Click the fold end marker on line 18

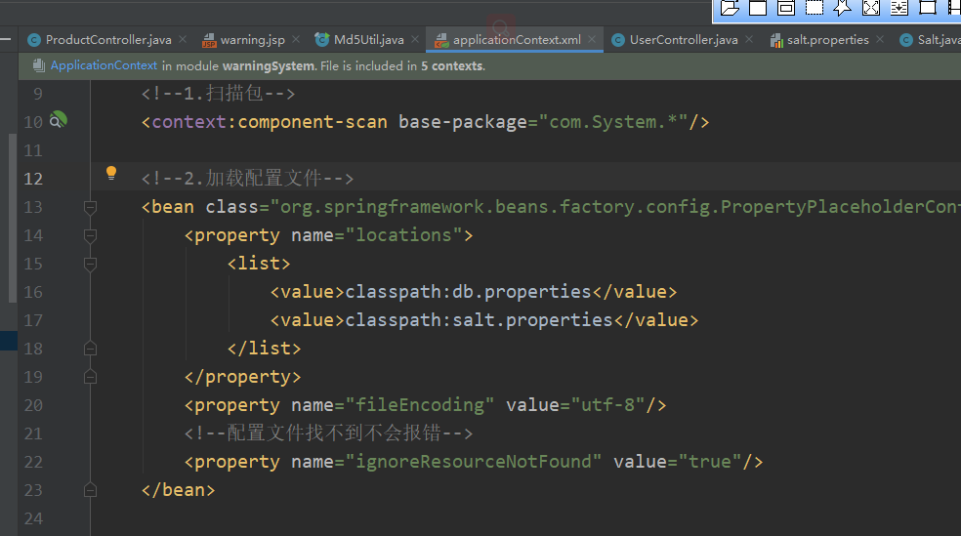click(90, 348)
